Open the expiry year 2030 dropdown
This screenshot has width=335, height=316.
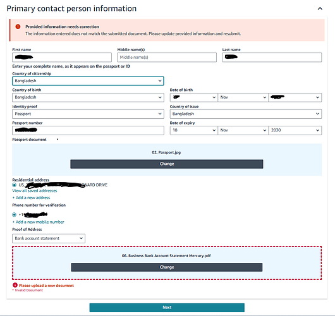[x=295, y=130]
